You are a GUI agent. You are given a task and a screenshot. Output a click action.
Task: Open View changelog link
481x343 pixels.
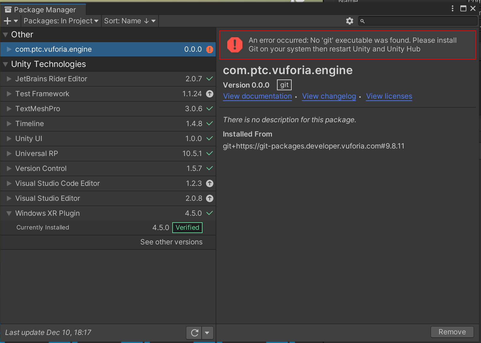click(329, 96)
